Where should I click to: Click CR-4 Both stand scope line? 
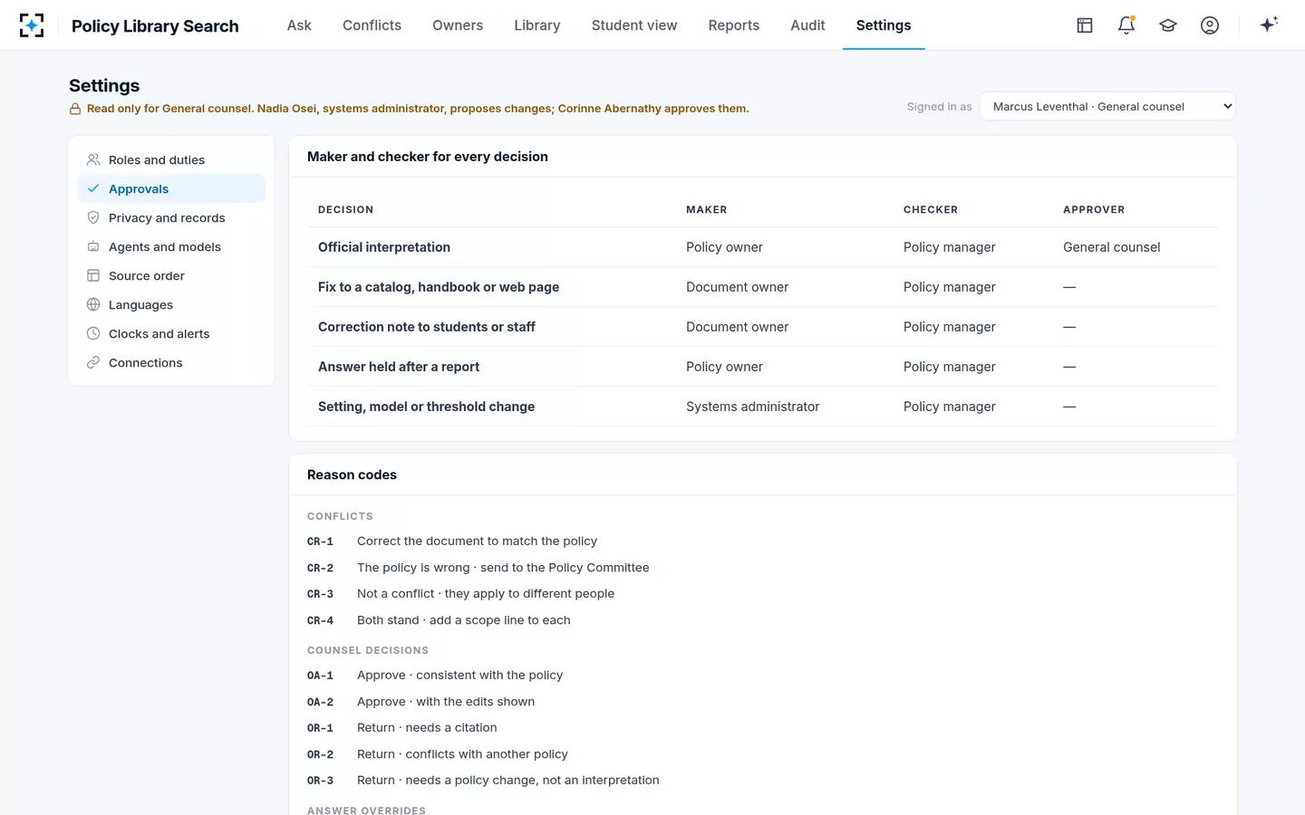click(439, 620)
